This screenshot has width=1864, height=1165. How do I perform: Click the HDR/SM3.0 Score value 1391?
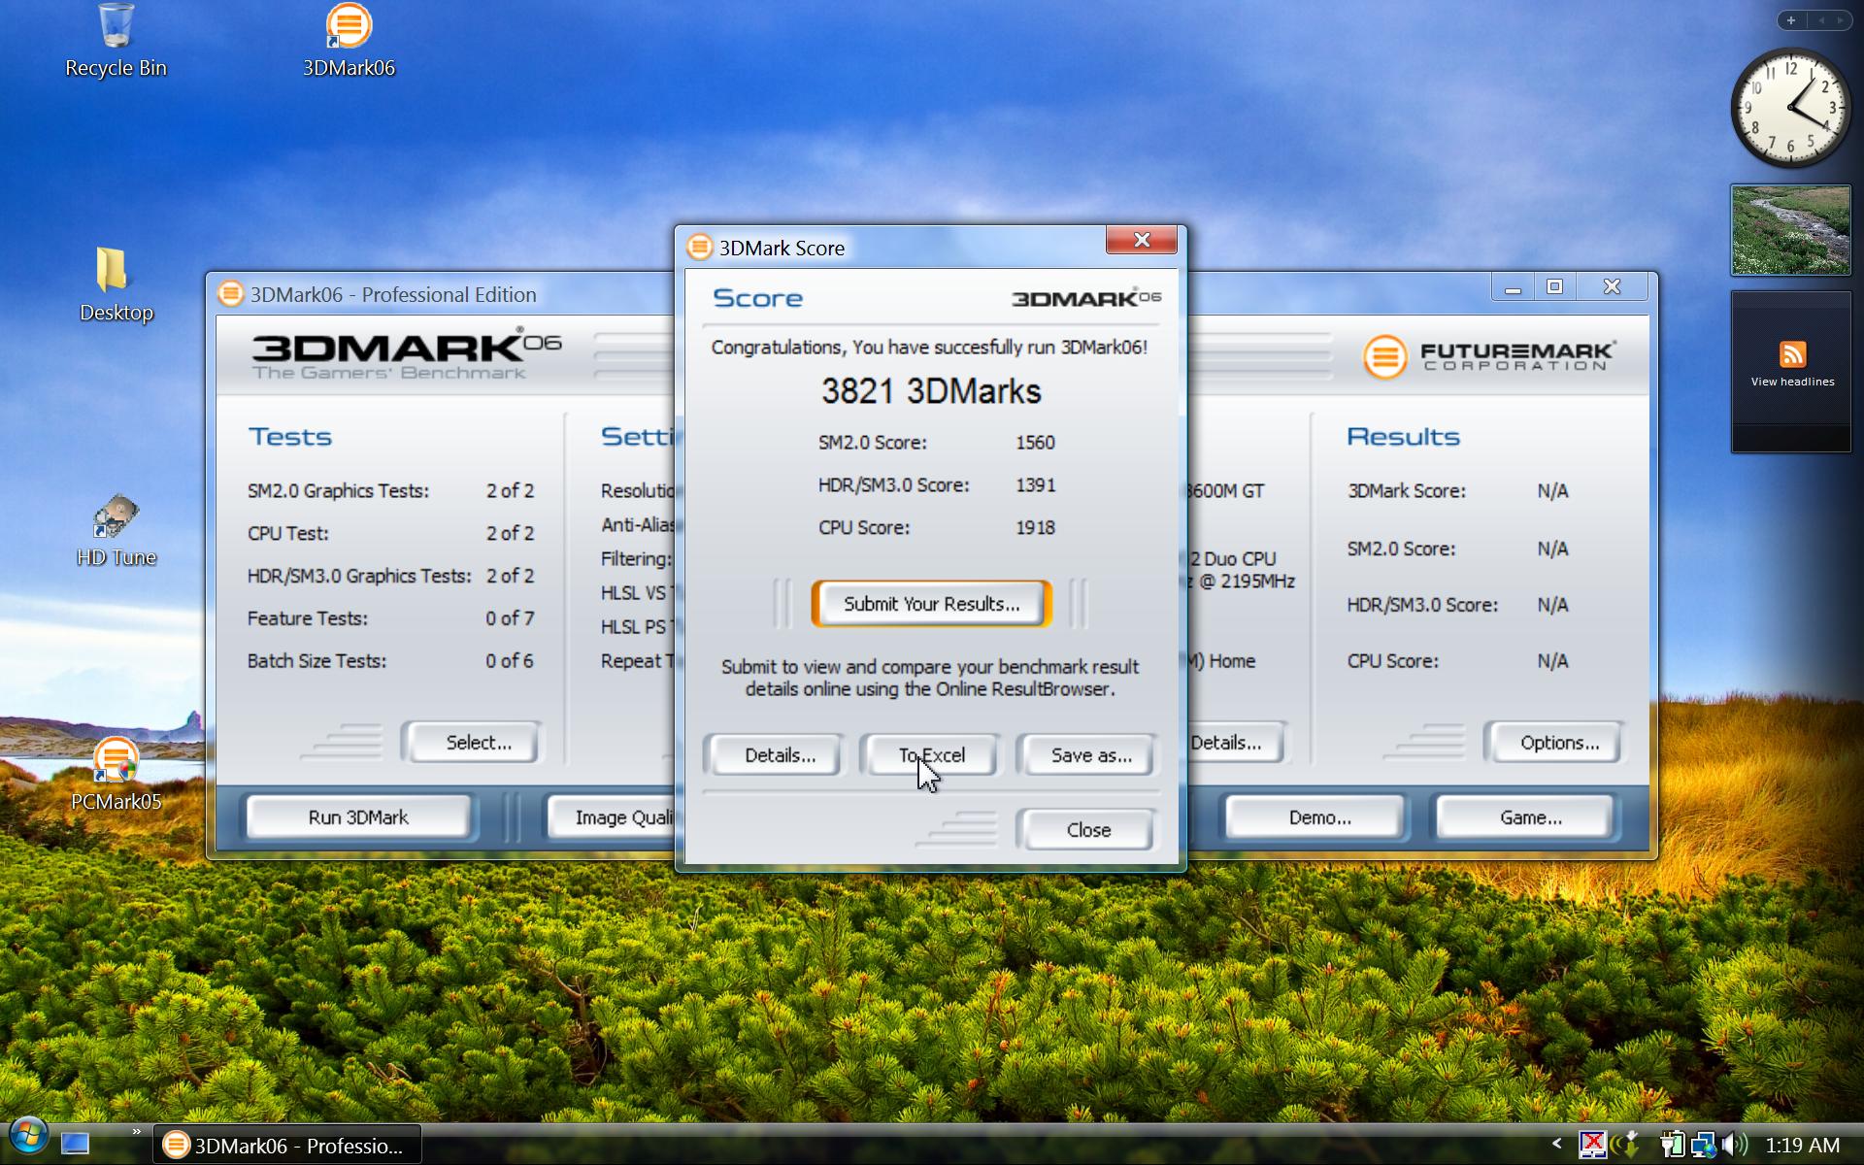[1035, 485]
